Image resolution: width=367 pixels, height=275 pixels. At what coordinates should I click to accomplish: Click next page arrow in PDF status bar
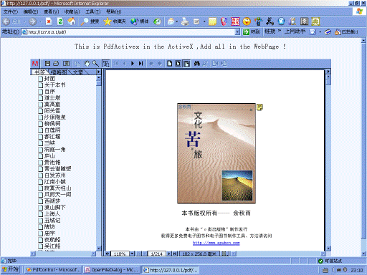[x=169, y=254]
